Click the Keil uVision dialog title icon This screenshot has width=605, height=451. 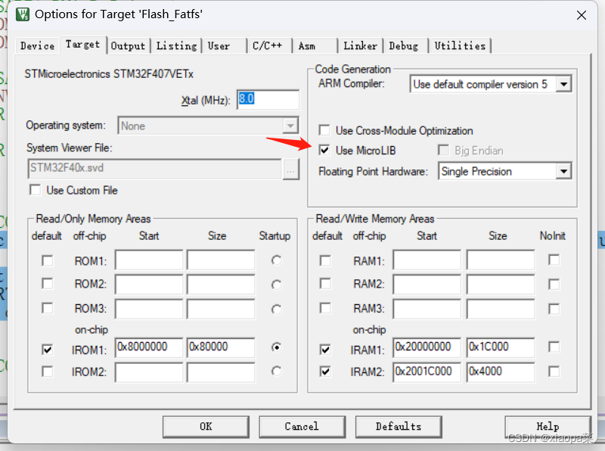click(x=23, y=14)
